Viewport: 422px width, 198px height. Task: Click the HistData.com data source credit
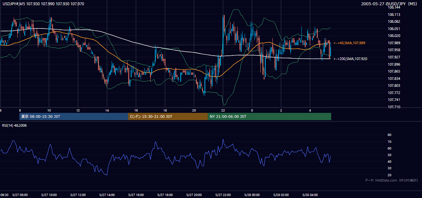(392, 180)
